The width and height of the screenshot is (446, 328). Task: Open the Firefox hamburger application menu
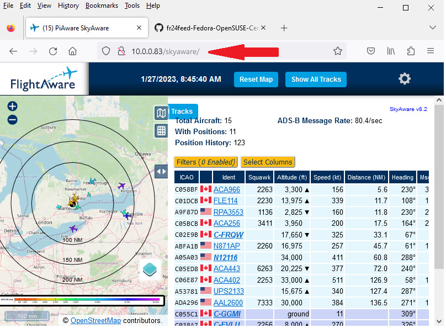coord(431,51)
